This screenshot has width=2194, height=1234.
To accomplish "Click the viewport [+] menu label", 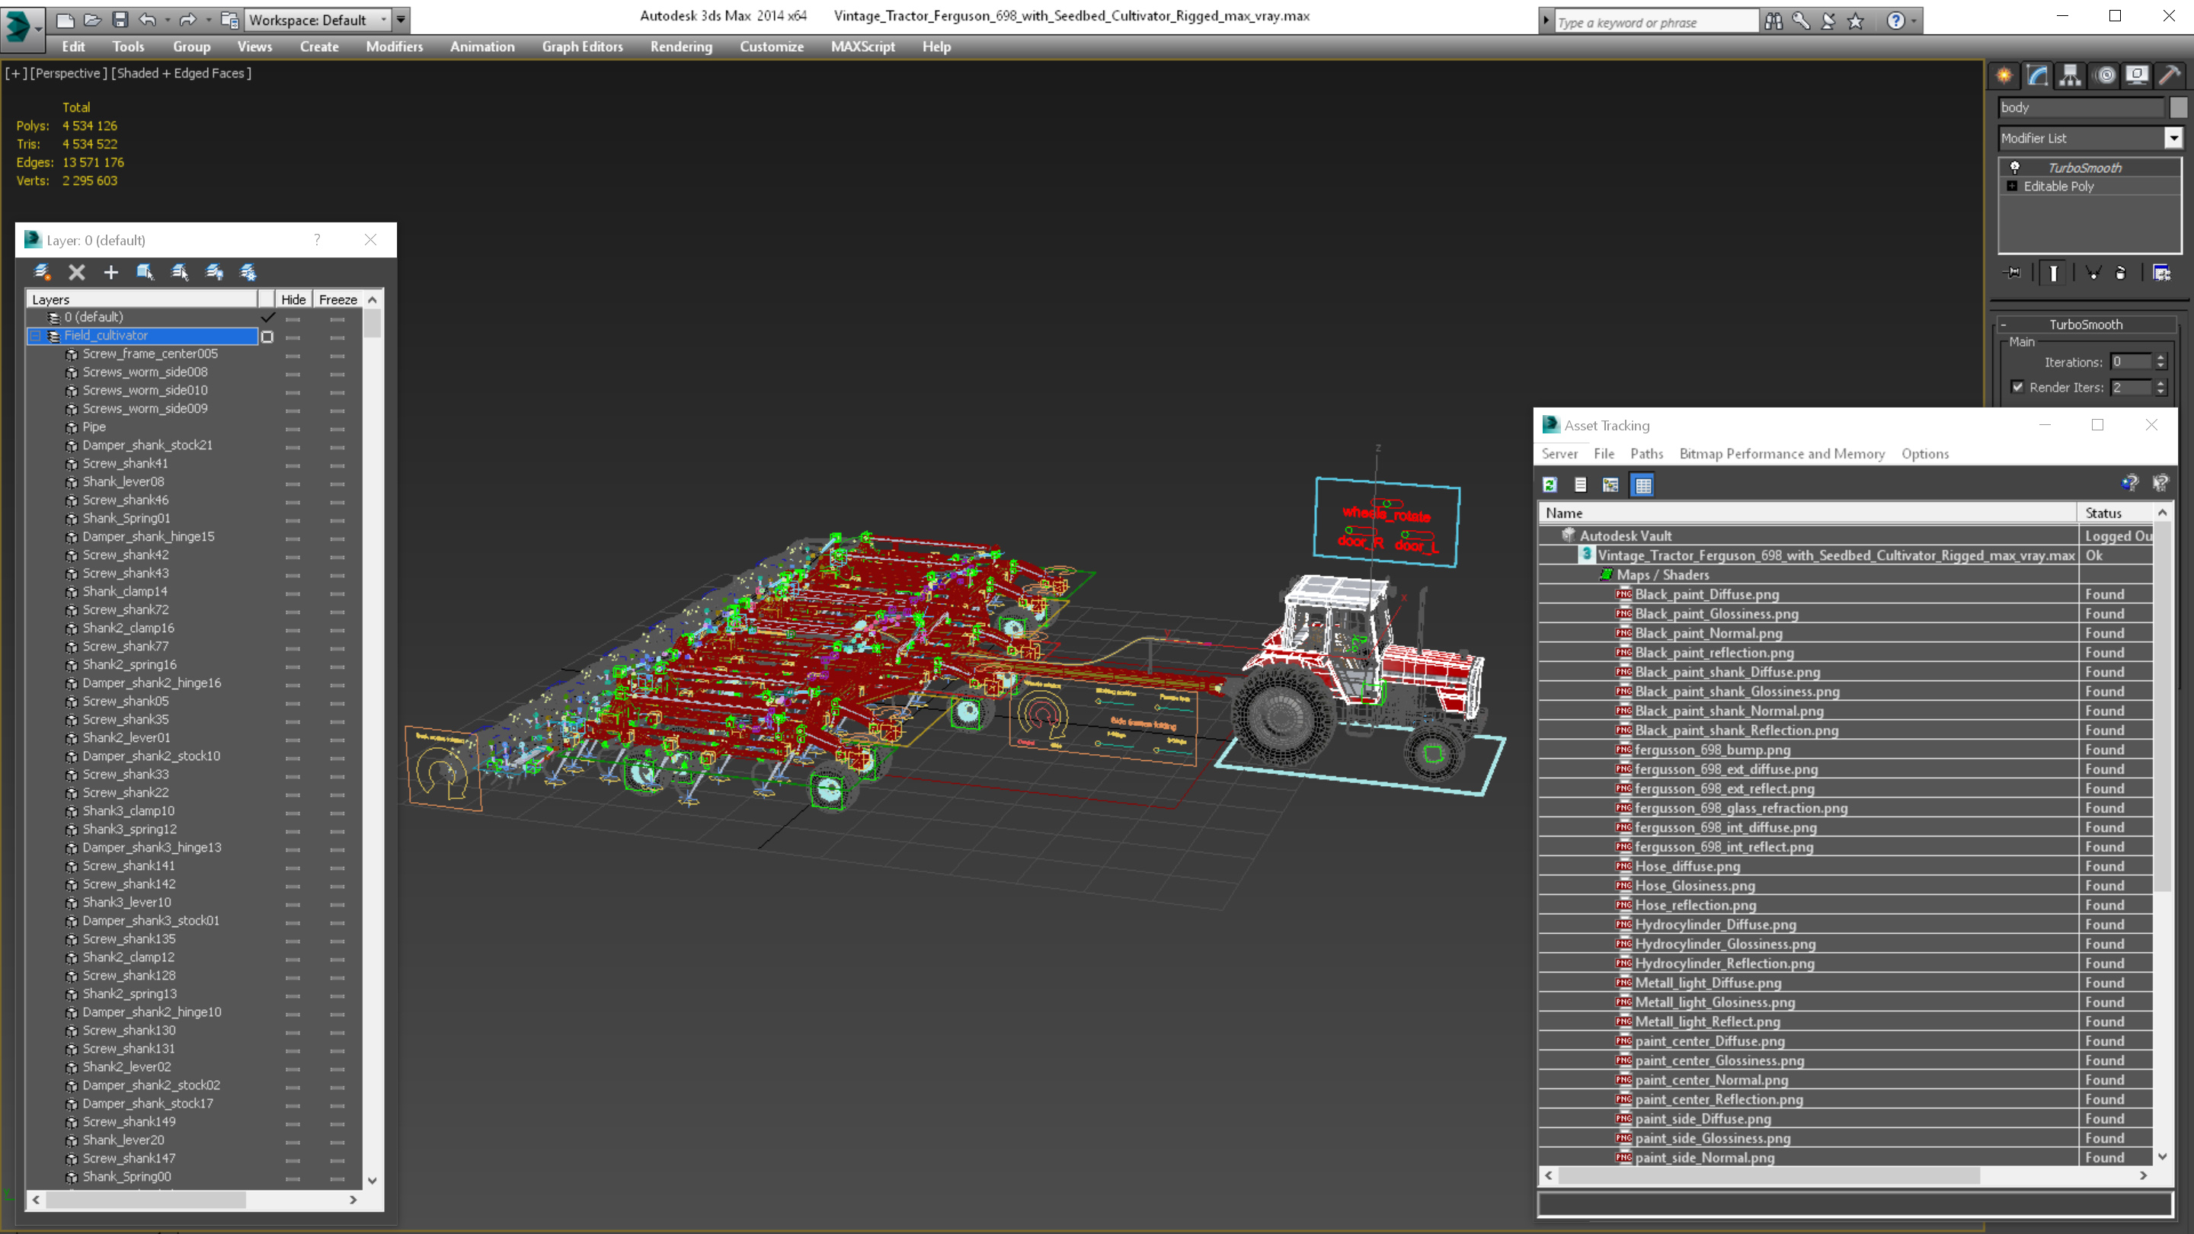I will click(x=15, y=73).
